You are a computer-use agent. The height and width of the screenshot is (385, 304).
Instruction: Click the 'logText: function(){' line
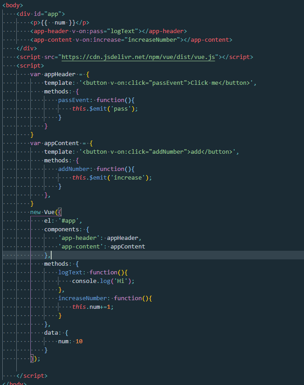coord(93,272)
